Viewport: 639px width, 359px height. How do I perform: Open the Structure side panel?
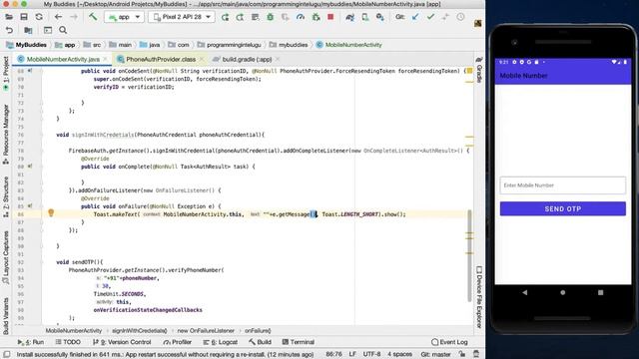[x=6, y=197]
